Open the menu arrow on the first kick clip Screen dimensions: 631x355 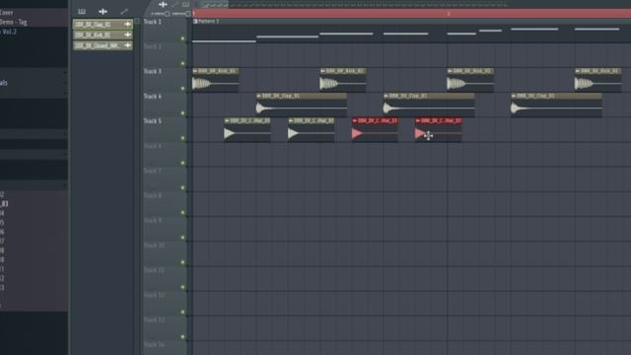click(195, 71)
